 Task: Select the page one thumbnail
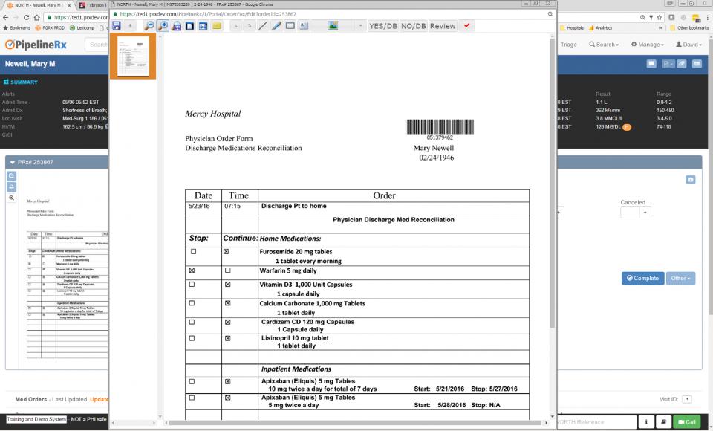pyautogui.click(x=133, y=56)
